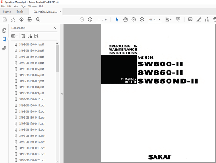
Task: Open bookmark 3498-36150-0 11.pdf
Action: 32,105
